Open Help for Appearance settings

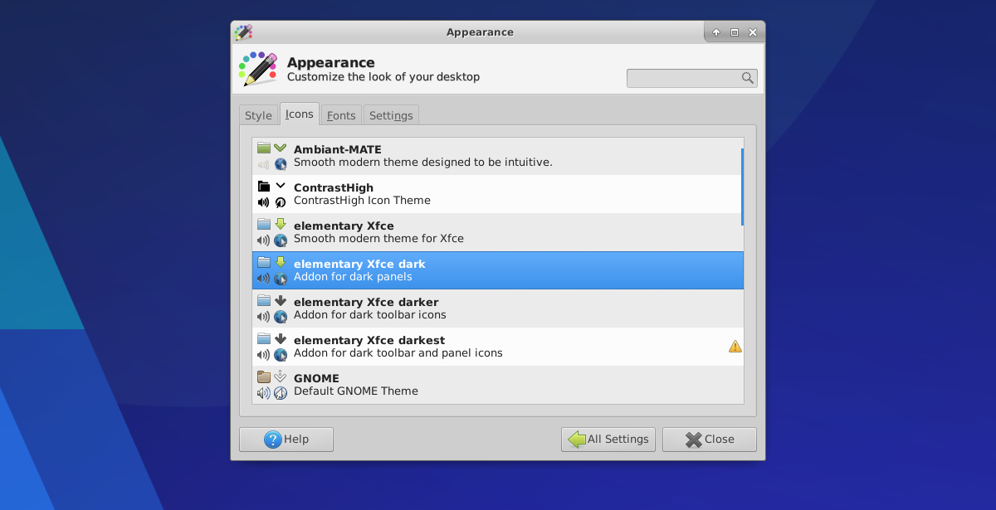point(286,440)
